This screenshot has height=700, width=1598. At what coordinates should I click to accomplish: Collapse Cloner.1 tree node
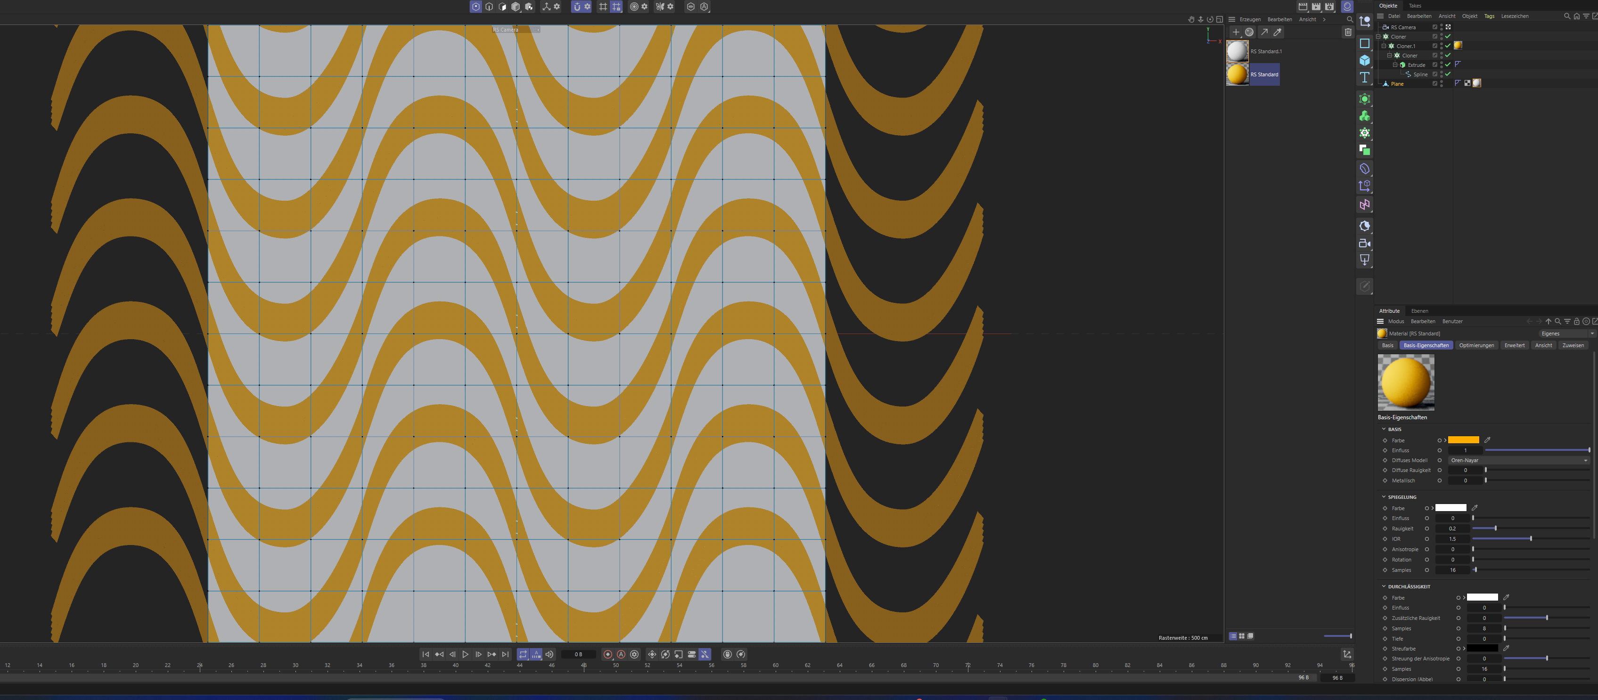[1384, 46]
